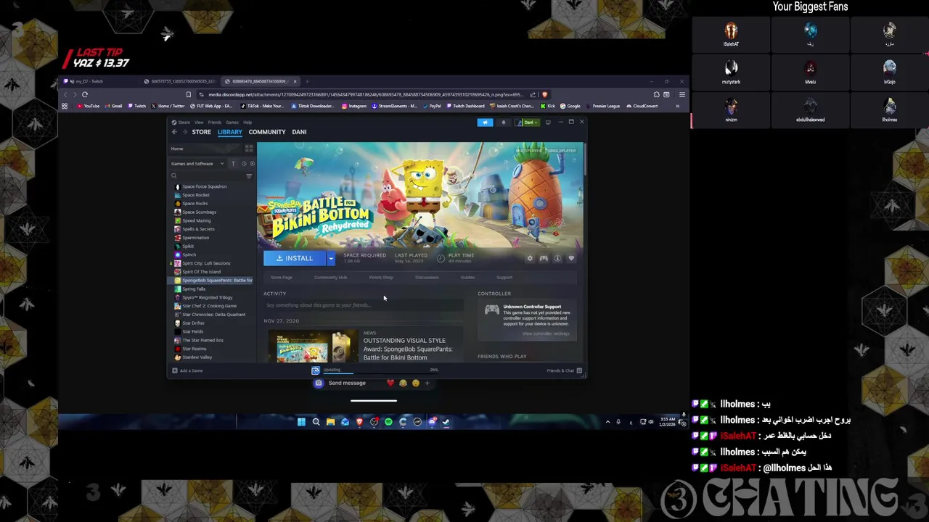Open game settings gear icon
Viewport: 929px width, 522px height.
tap(530, 259)
